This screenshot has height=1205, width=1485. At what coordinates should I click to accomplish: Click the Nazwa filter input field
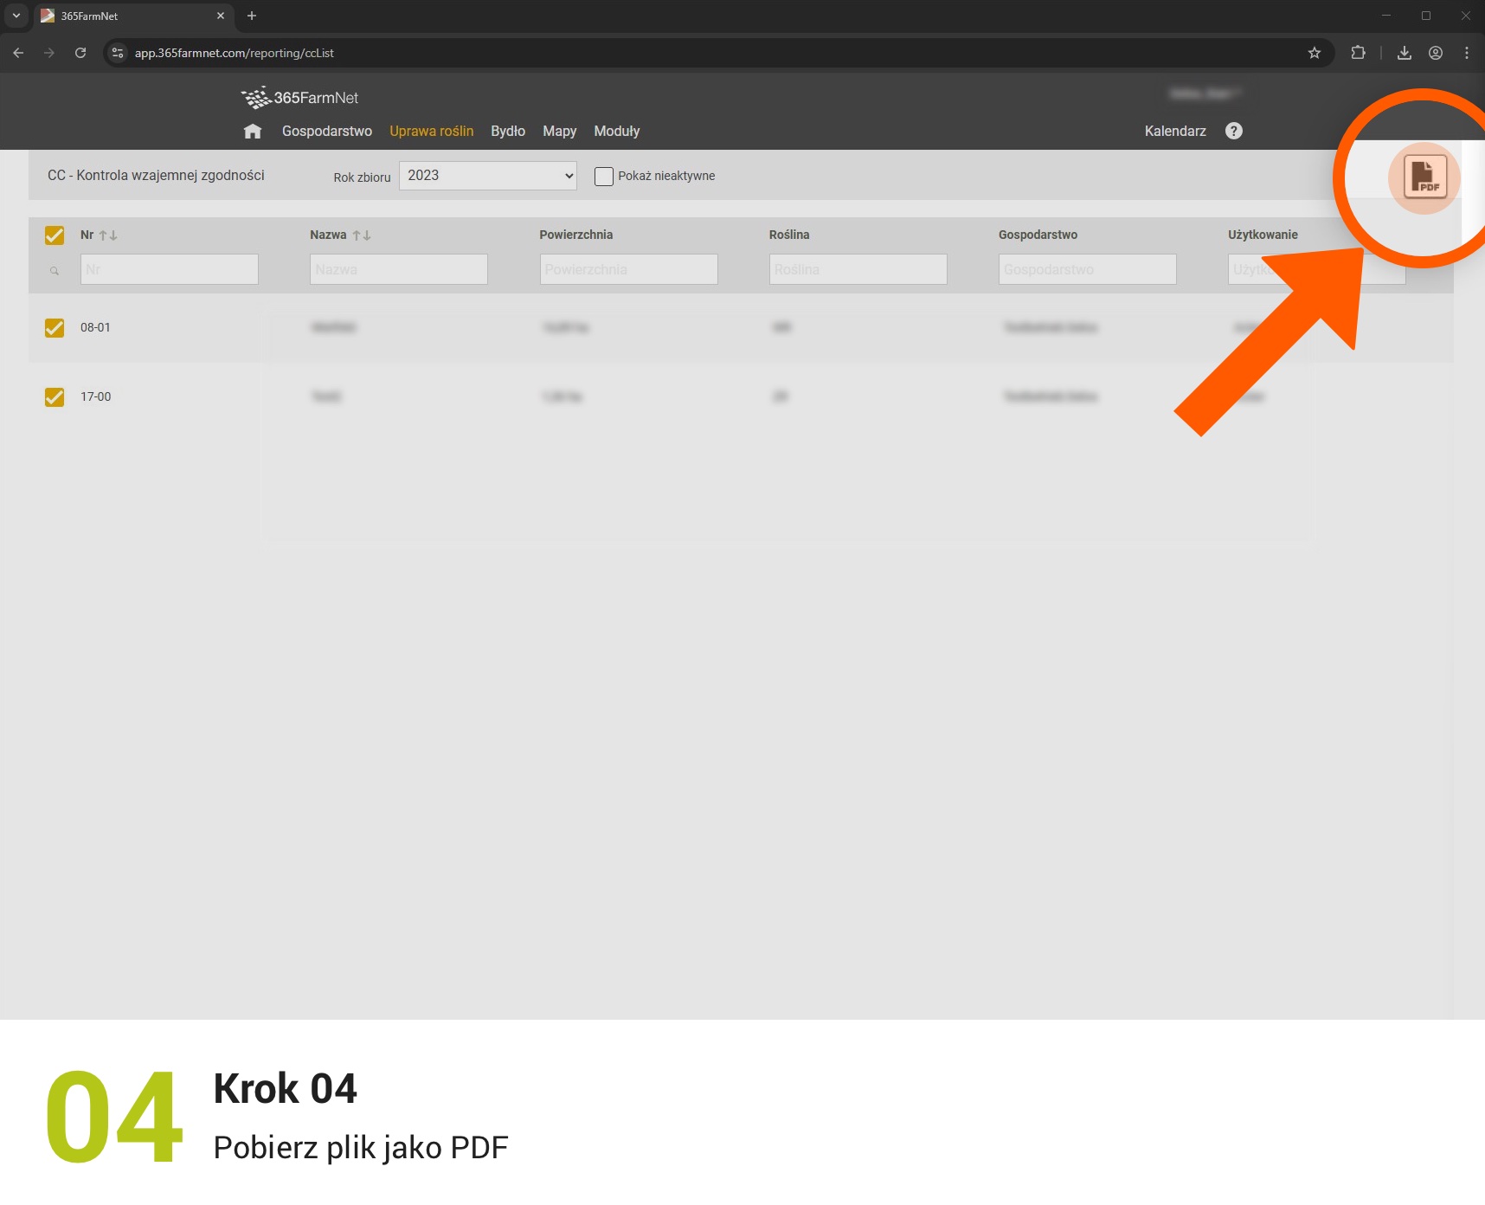coord(399,269)
